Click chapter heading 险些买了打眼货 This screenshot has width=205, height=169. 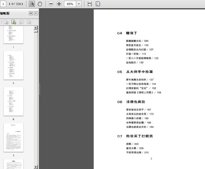coord(139,136)
